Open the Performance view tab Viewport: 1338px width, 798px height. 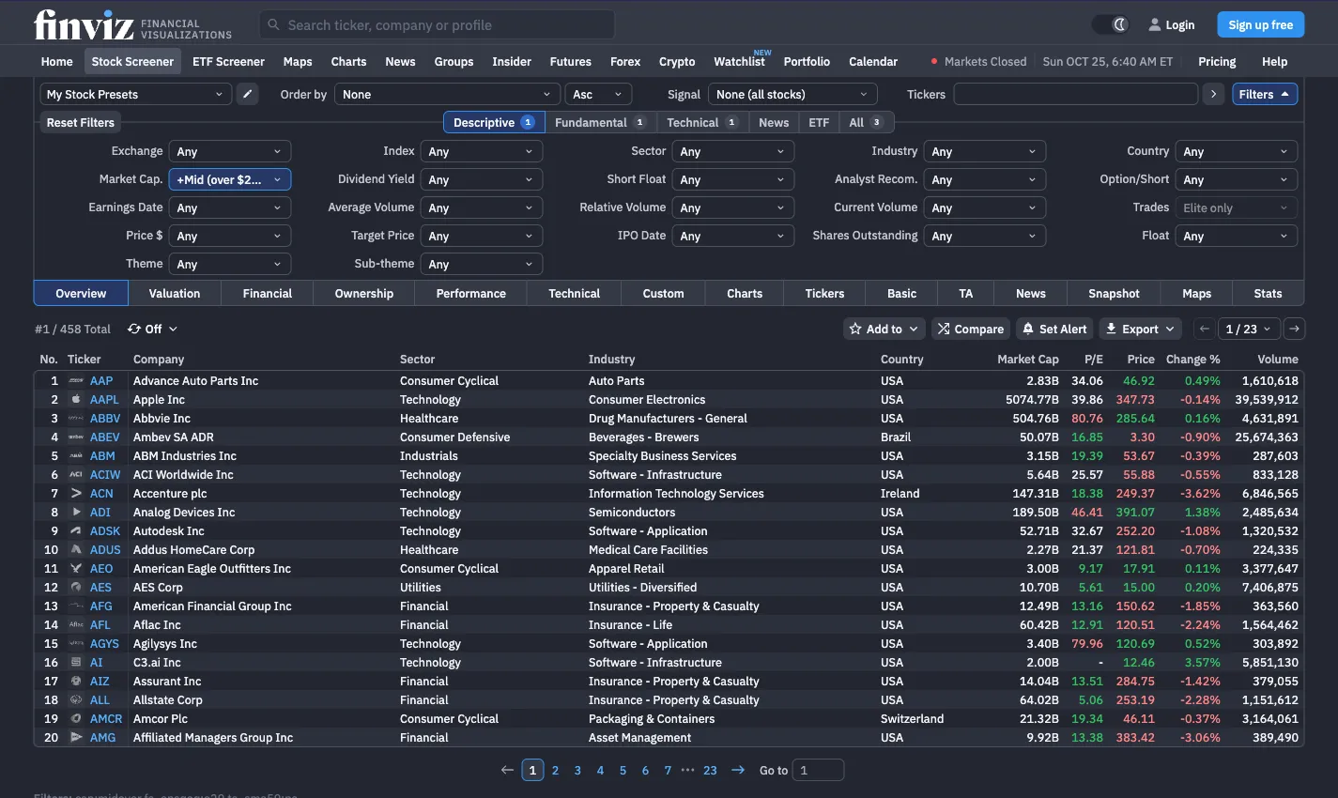[471, 293]
